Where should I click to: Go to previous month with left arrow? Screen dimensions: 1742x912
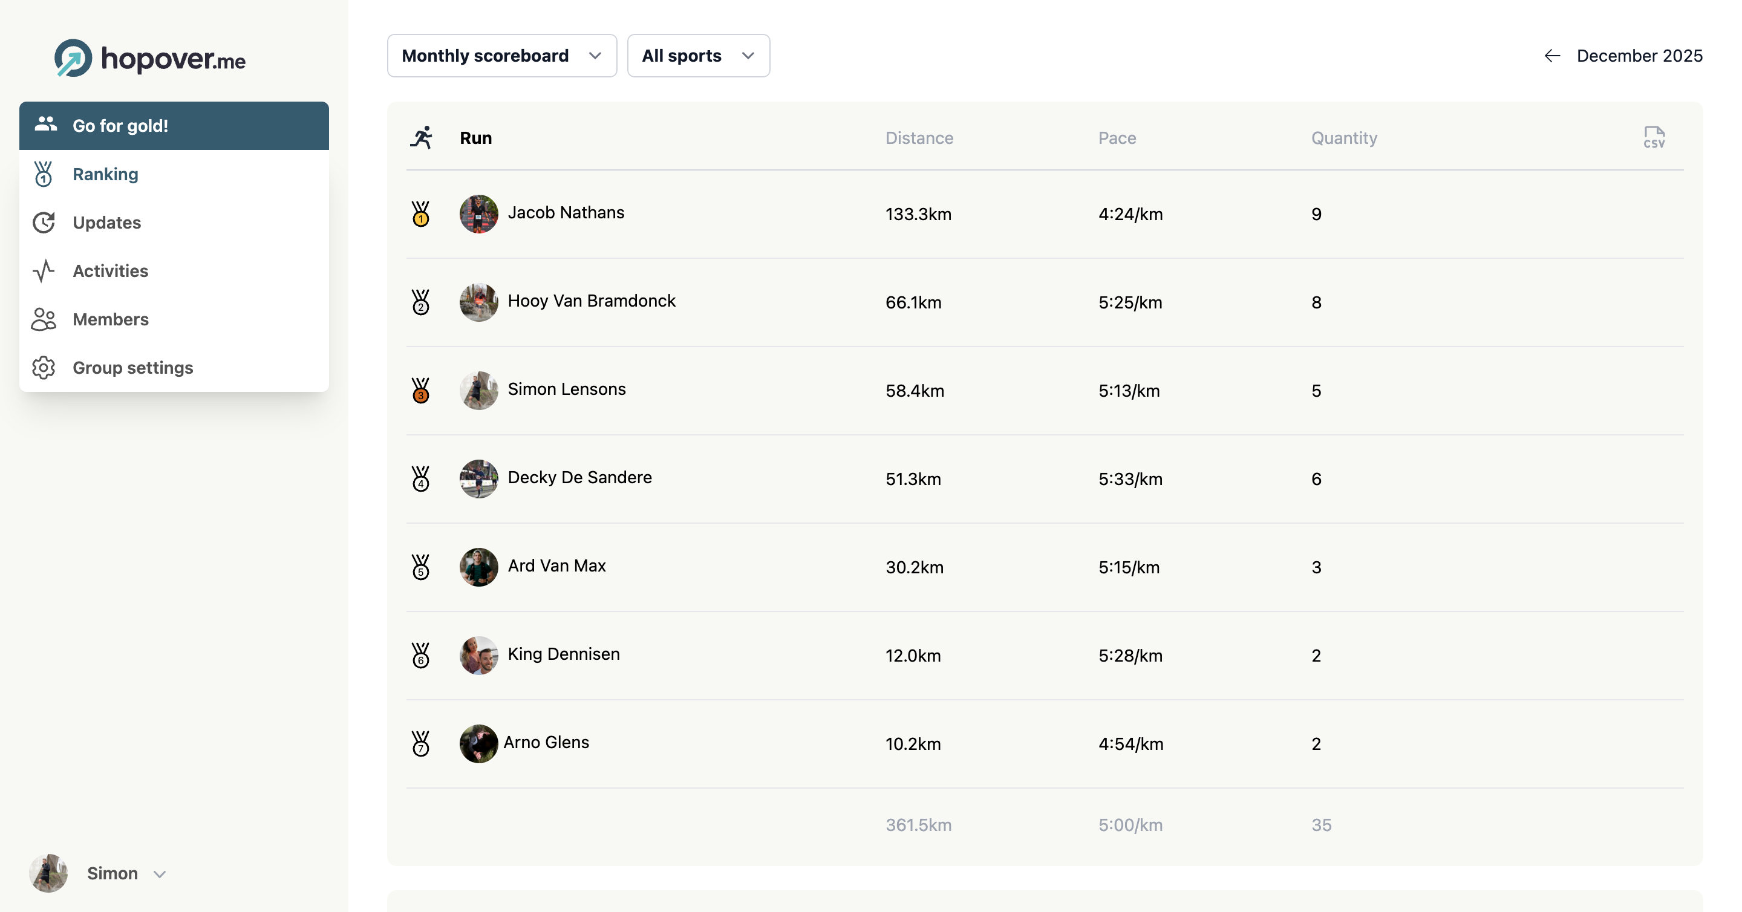click(1552, 56)
